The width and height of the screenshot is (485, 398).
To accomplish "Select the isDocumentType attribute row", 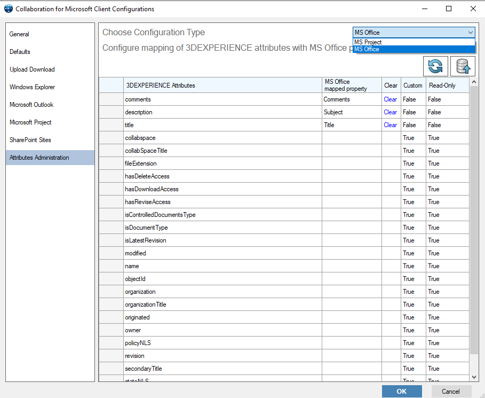I will click(x=222, y=228).
